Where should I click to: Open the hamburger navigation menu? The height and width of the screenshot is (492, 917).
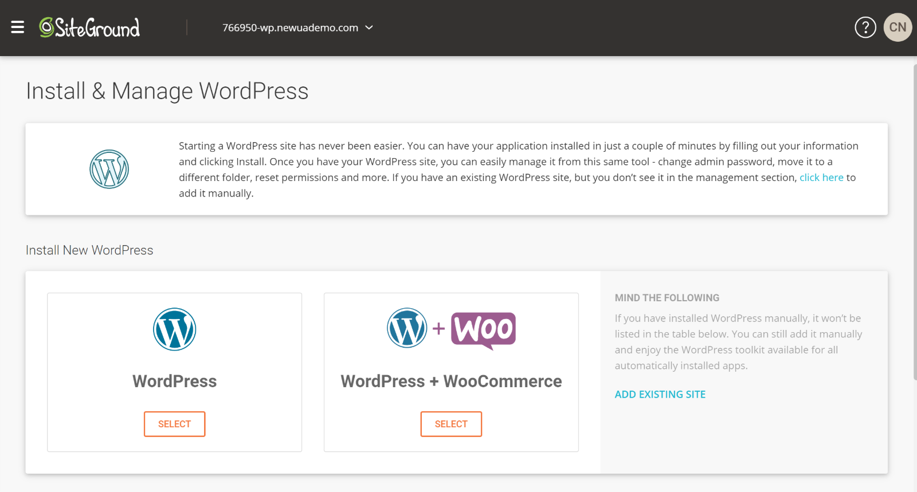18,27
